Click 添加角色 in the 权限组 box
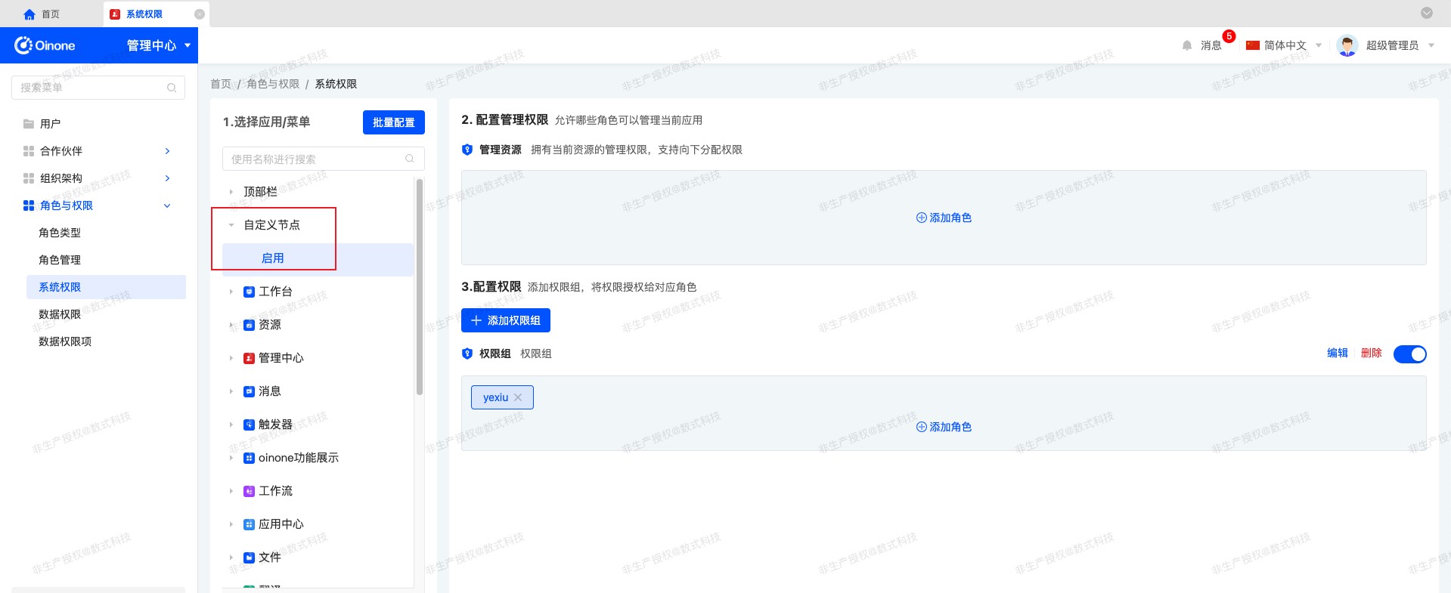Screen dimensions: 1451x593 (944, 427)
